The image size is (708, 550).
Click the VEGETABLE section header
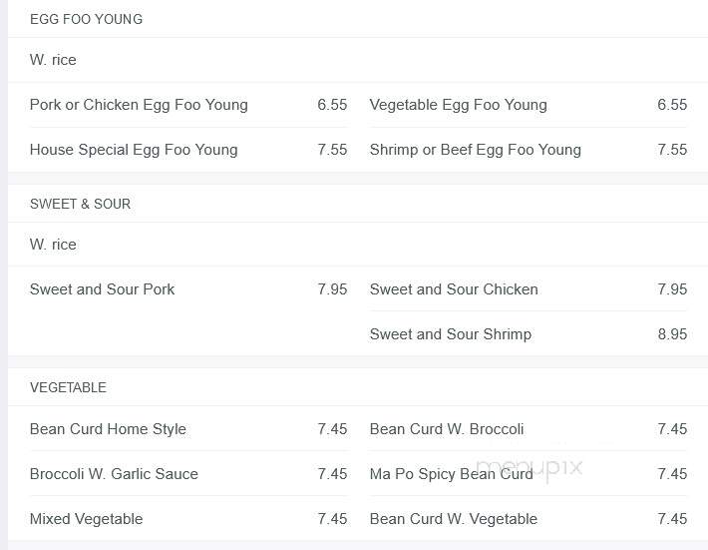click(68, 387)
